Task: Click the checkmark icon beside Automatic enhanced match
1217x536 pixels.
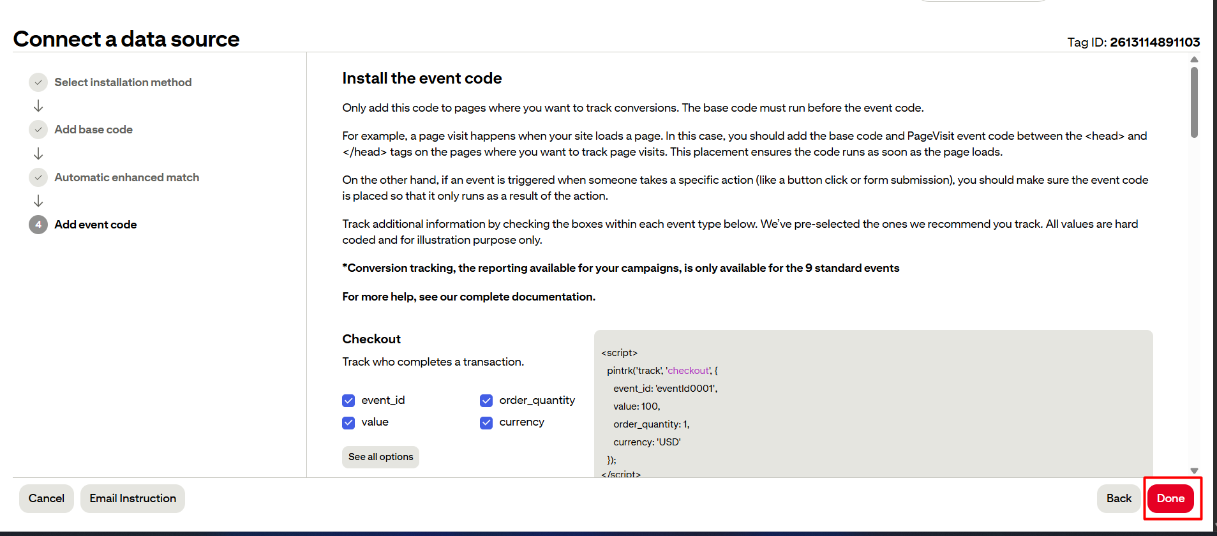Action: tap(38, 177)
